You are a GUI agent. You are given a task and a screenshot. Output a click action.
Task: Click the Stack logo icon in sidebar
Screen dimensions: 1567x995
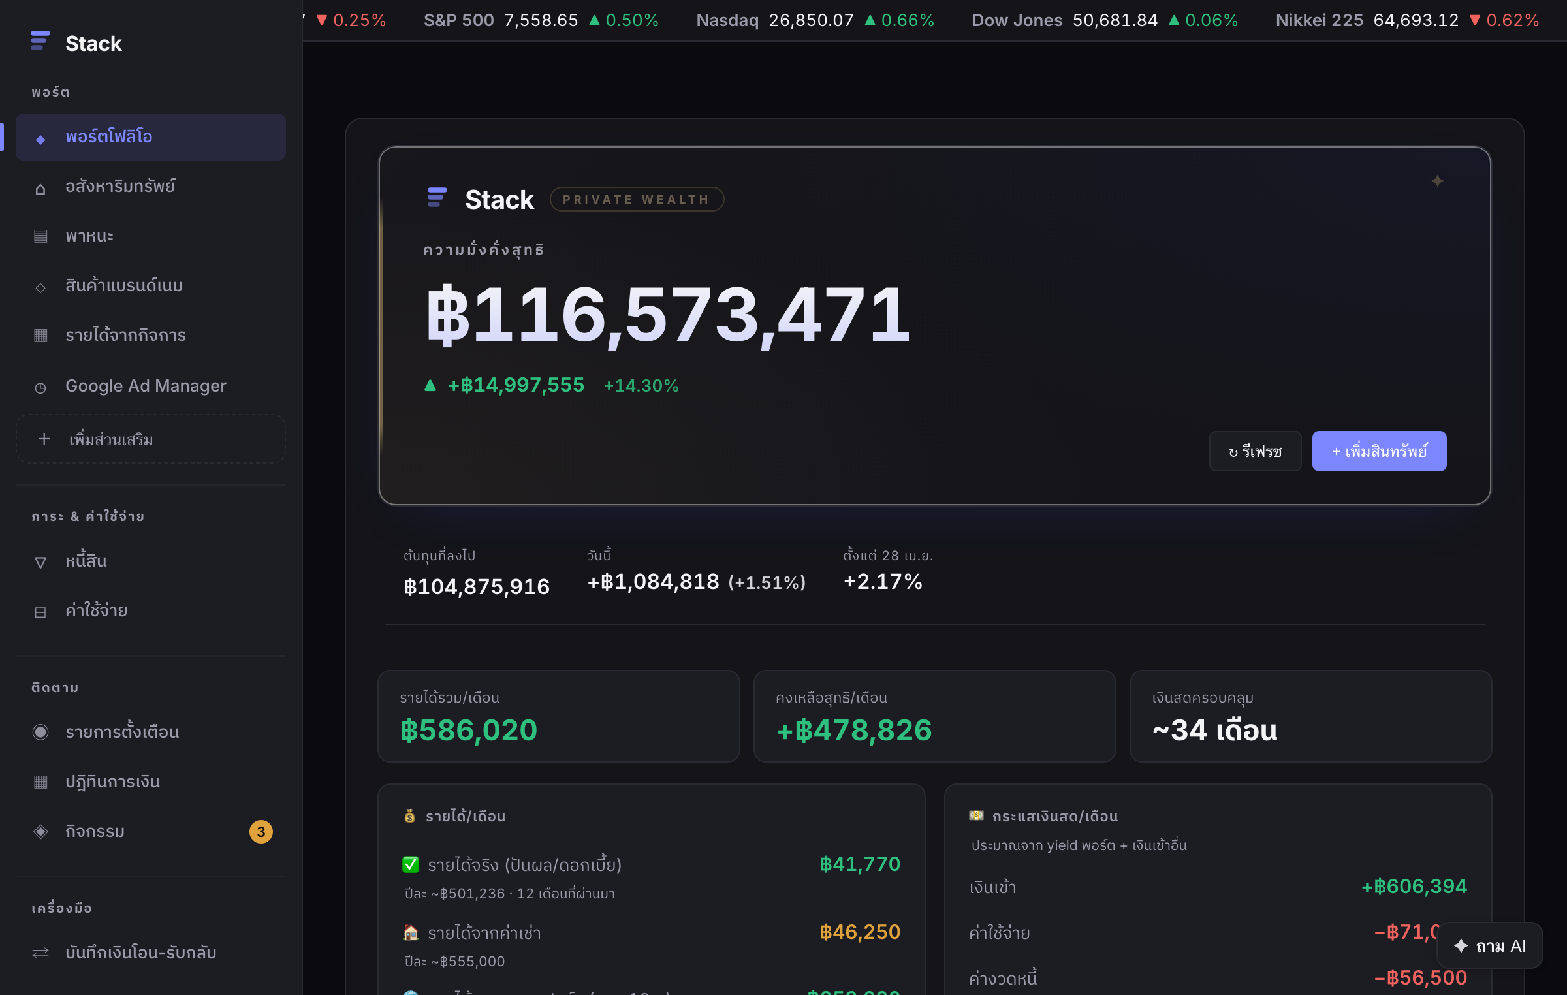[40, 41]
